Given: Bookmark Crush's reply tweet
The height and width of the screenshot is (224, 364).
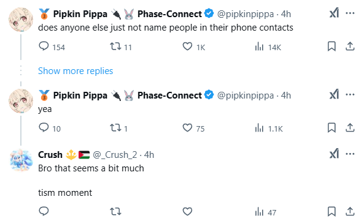Looking at the screenshot, I should [x=331, y=211].
